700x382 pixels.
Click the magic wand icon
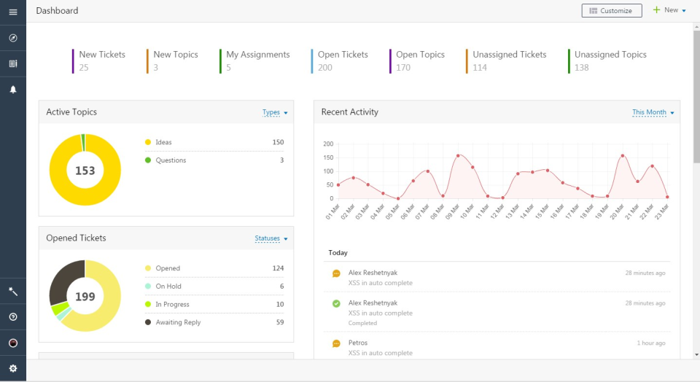point(12,292)
